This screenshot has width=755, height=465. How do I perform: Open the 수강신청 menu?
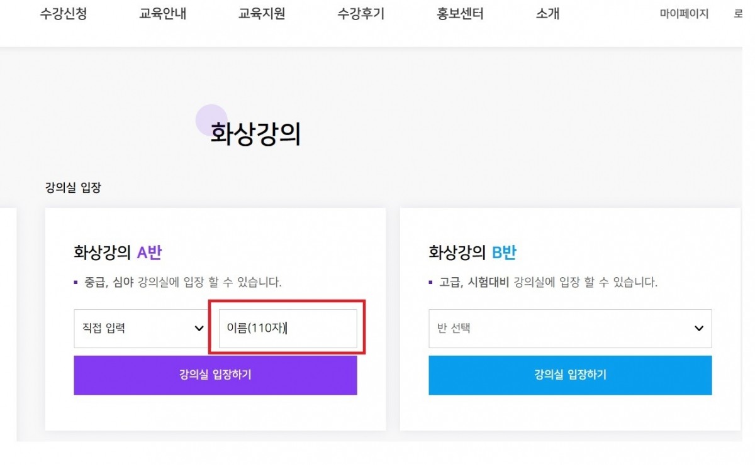click(63, 14)
